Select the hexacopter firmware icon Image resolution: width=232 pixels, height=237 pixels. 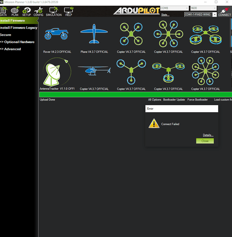pyautogui.click(x=168, y=34)
